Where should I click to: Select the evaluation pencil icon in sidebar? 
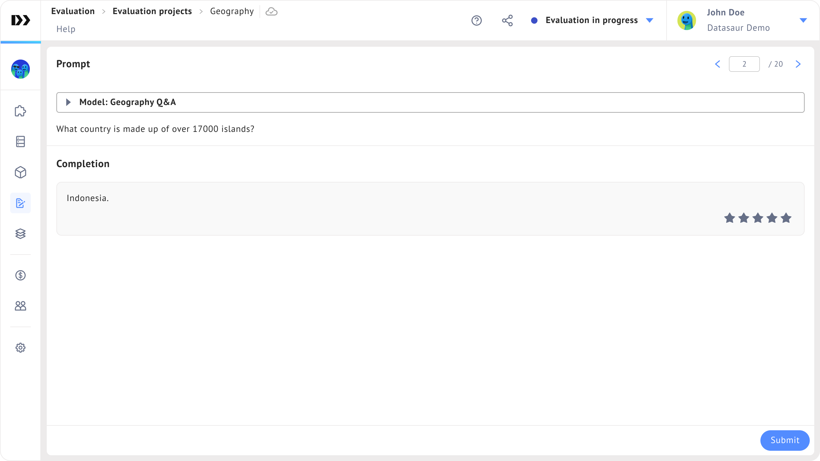[20, 203]
